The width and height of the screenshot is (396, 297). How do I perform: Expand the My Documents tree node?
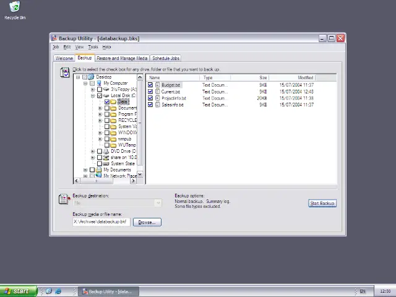85,170
